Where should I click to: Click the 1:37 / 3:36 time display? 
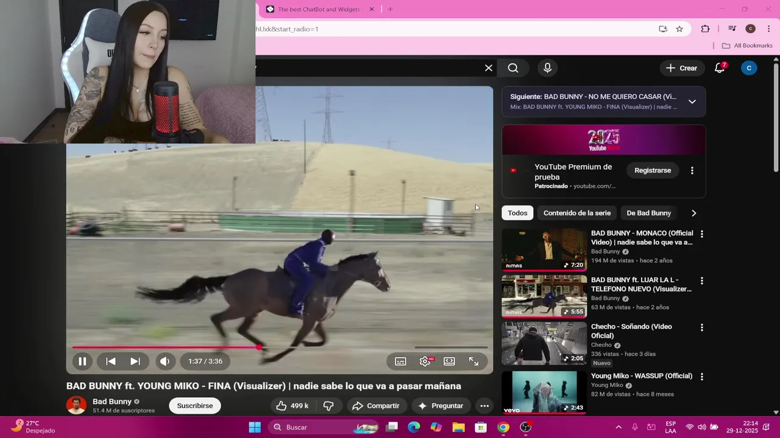tap(205, 361)
